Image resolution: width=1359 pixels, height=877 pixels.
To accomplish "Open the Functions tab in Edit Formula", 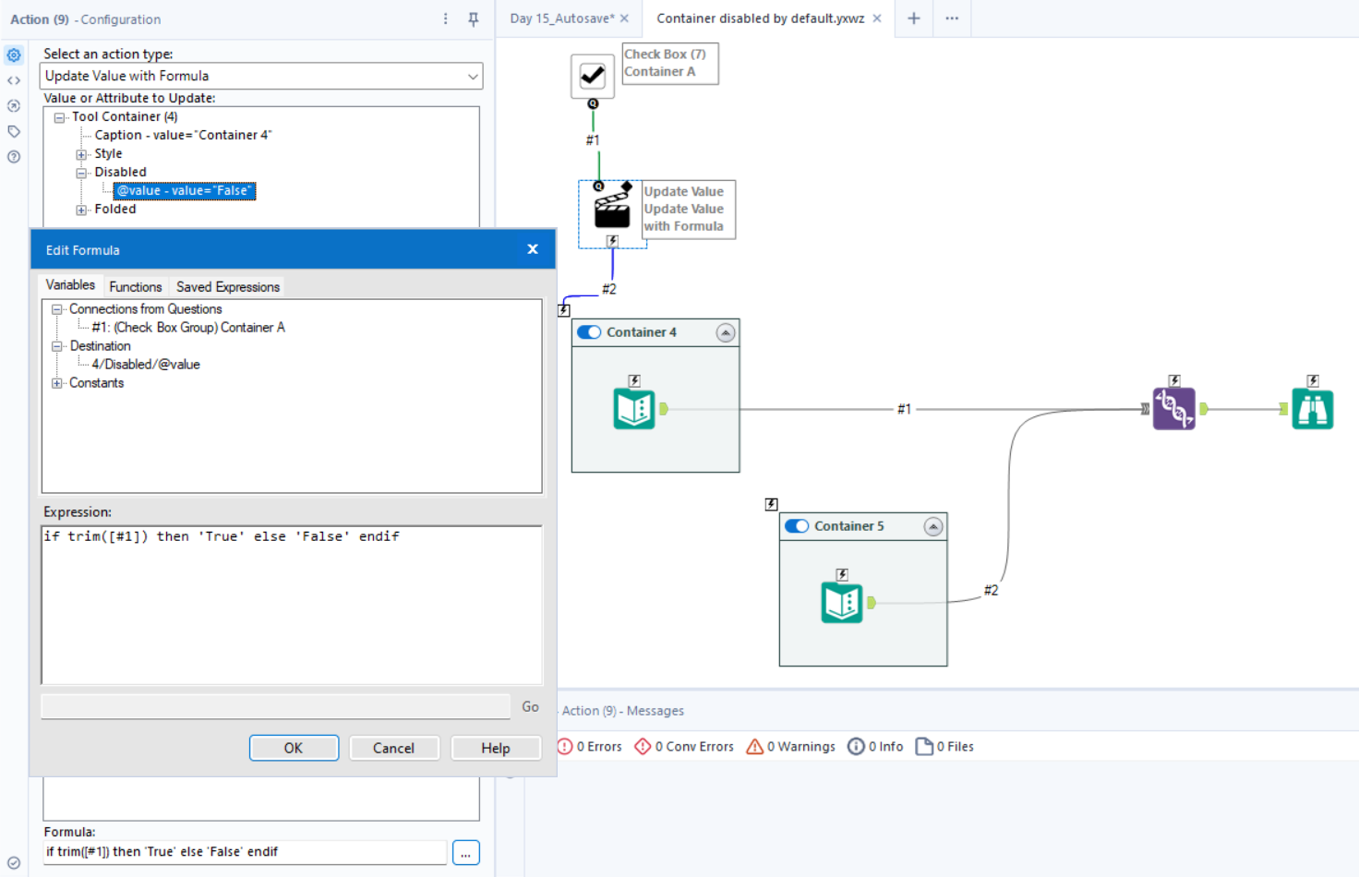I will point(135,286).
